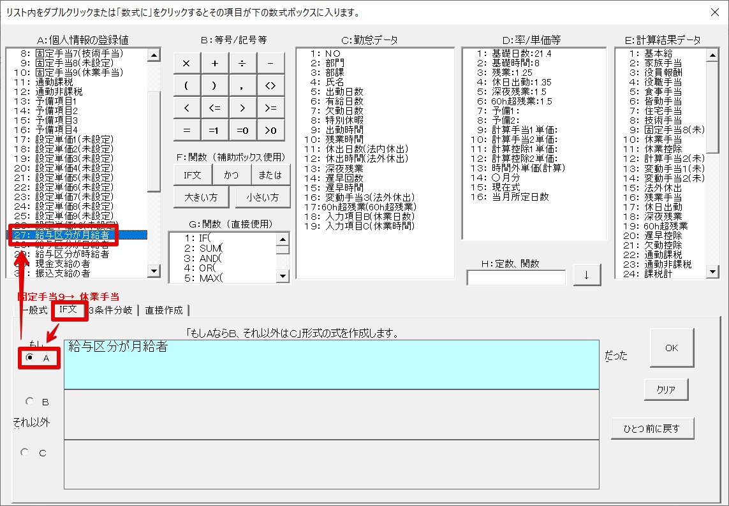Click the multiplication × symbol button
The image size is (729, 506).
187,64
